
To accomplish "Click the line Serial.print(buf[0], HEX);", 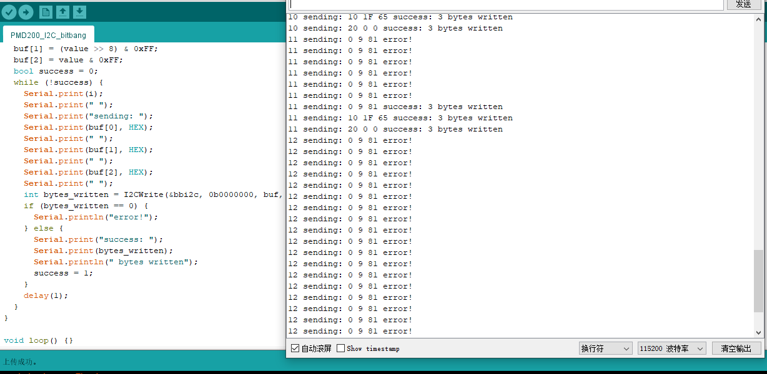I will [88, 127].
